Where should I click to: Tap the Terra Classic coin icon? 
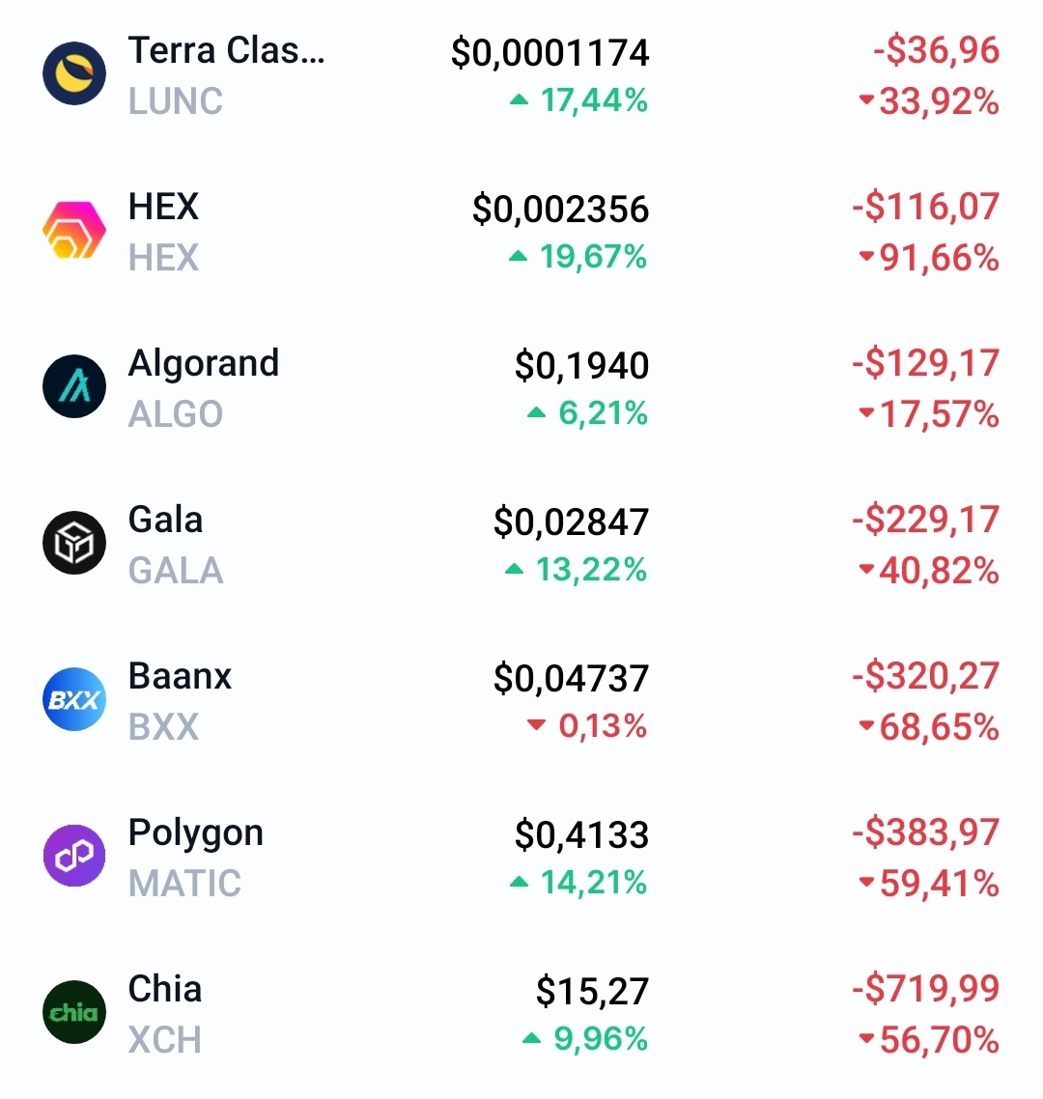74,74
